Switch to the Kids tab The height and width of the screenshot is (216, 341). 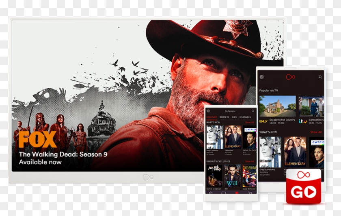(234, 117)
